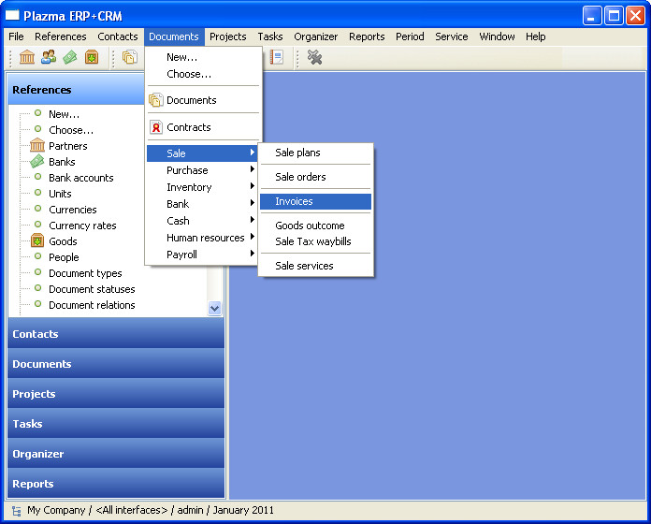Expand the Purchase submenu
Image resolution: width=651 pixels, height=524 pixels.
[187, 170]
